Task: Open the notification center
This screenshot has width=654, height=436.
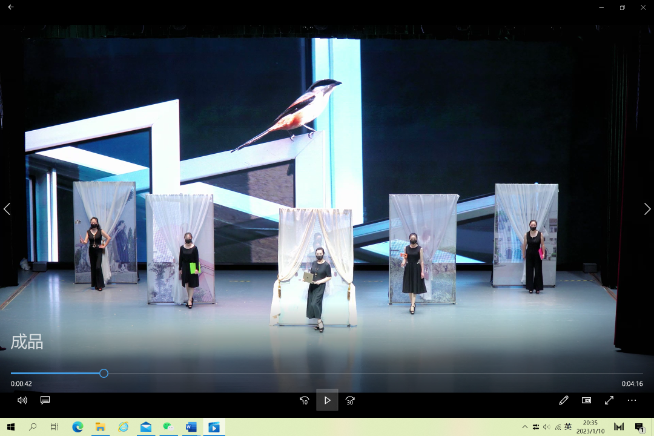Action: [639, 427]
